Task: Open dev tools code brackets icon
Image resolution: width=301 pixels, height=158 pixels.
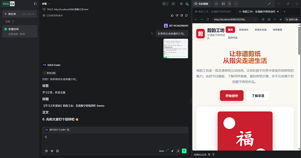Action: point(275,19)
